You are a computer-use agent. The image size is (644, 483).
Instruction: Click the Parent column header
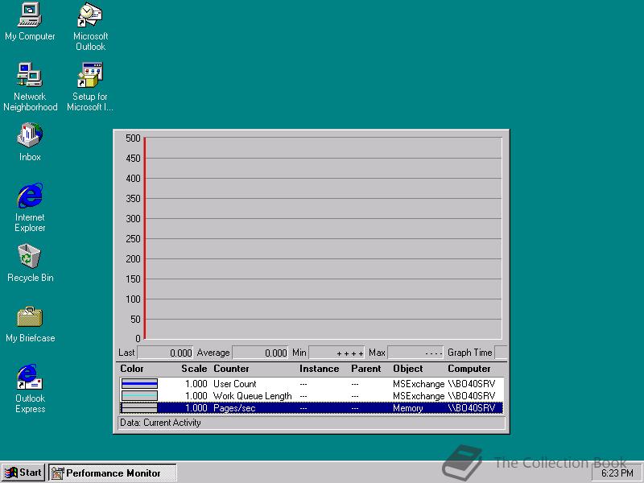366,369
